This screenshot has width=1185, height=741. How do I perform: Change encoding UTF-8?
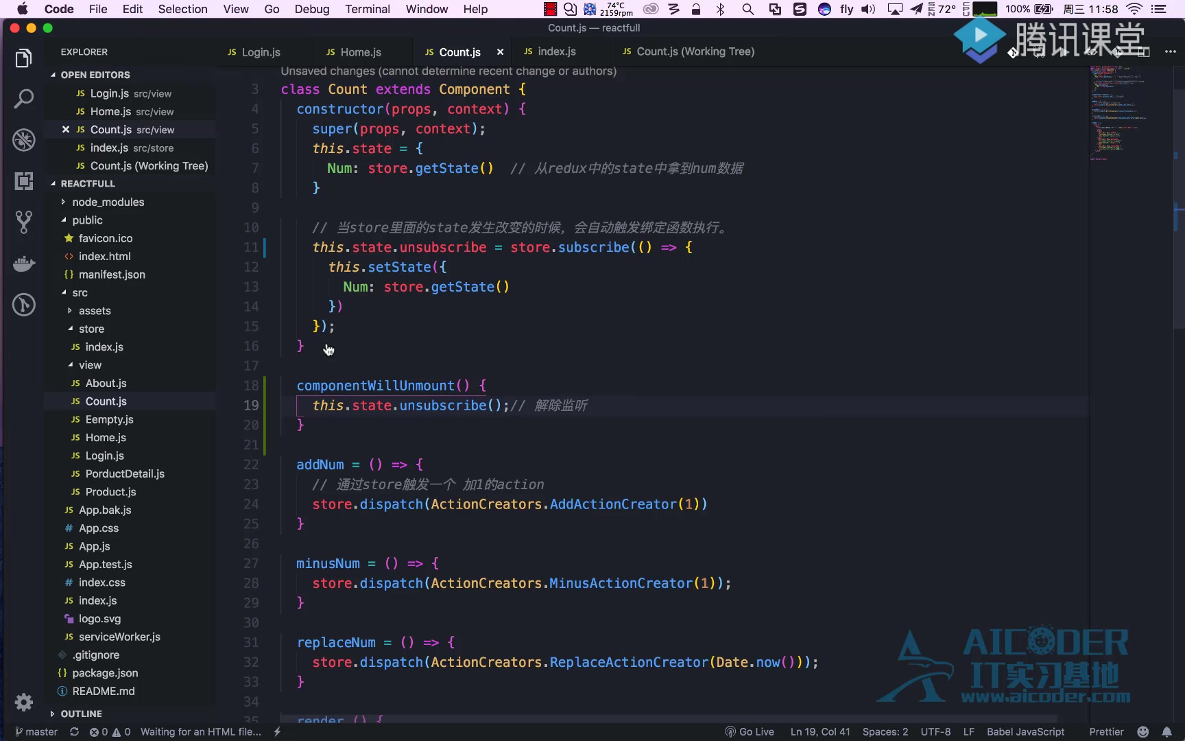click(x=935, y=732)
